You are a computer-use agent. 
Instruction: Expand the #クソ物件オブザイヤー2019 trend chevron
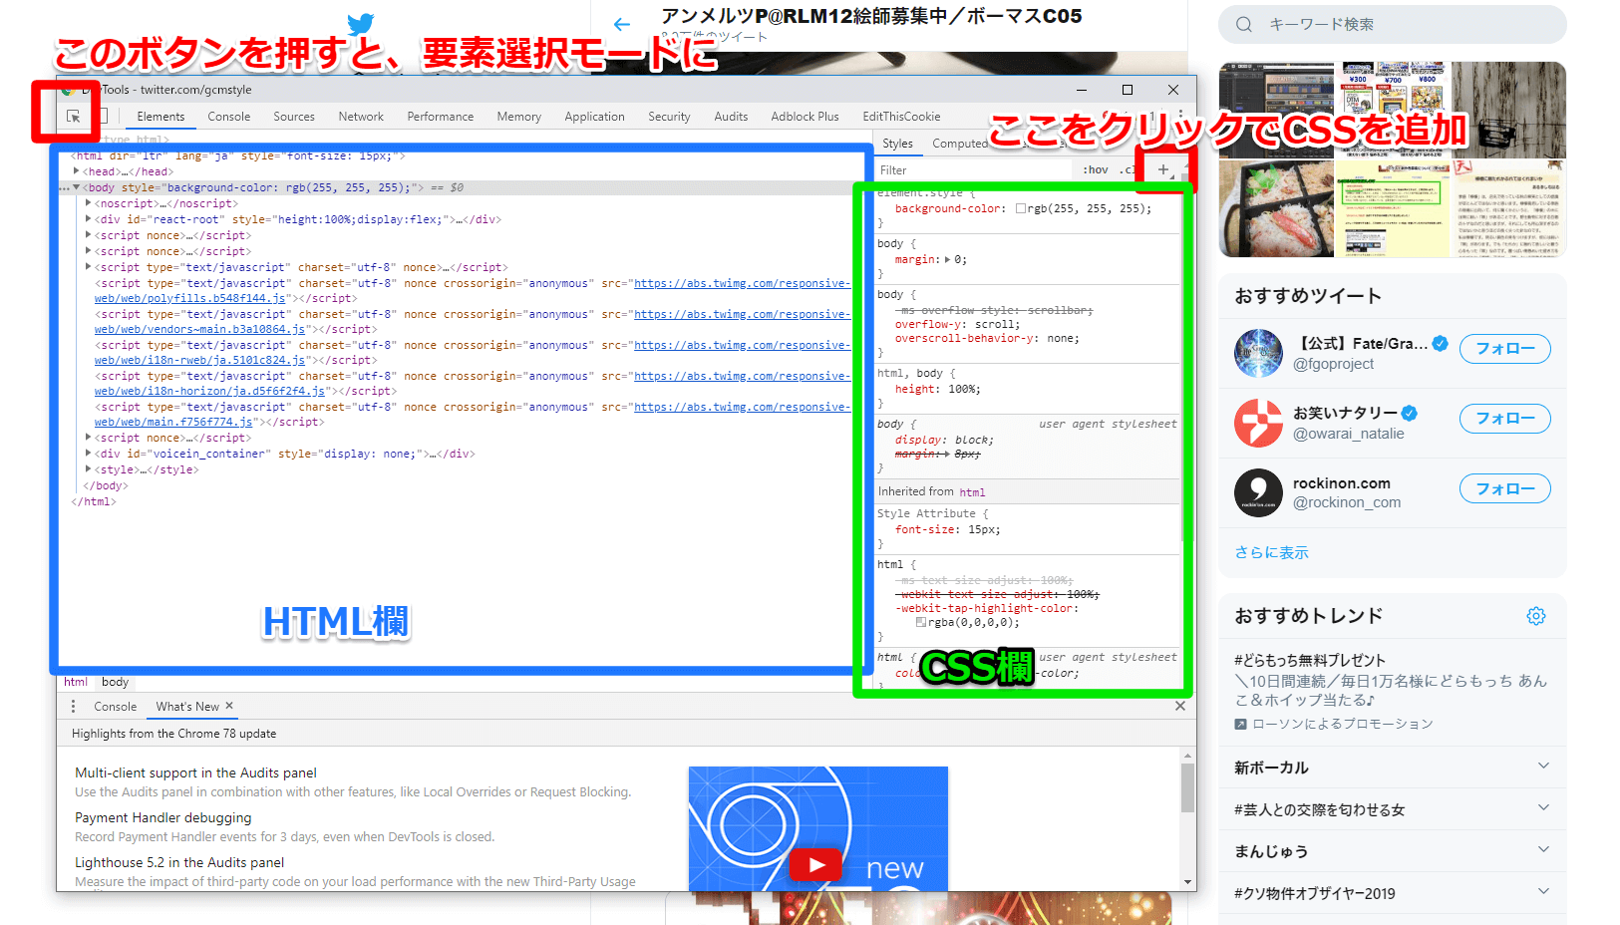(x=1543, y=891)
